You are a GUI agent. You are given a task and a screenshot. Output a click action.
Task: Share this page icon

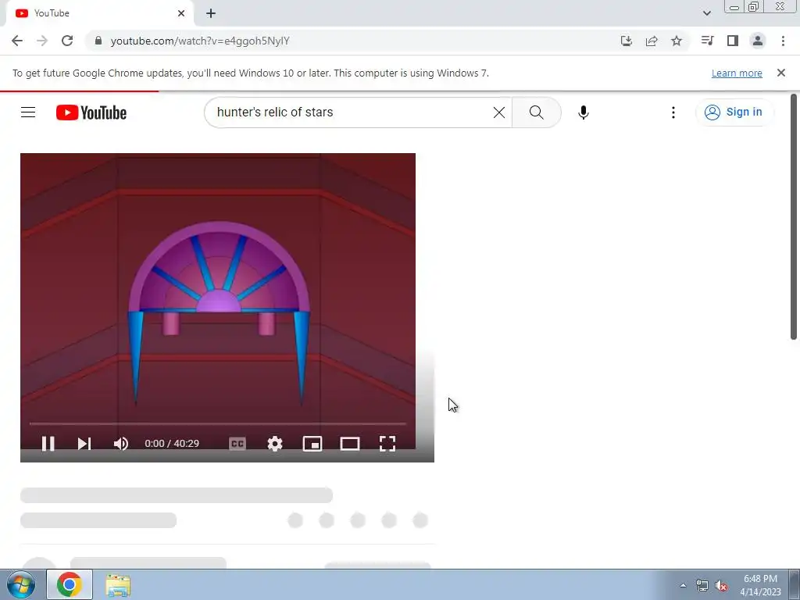point(652,41)
